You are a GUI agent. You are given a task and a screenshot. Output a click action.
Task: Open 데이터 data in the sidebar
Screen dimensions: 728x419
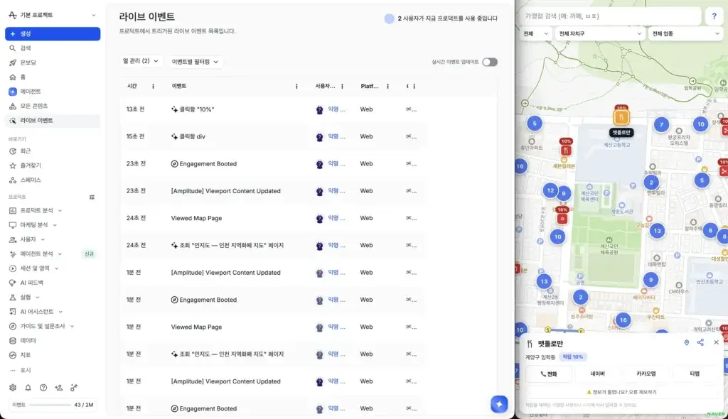28,341
